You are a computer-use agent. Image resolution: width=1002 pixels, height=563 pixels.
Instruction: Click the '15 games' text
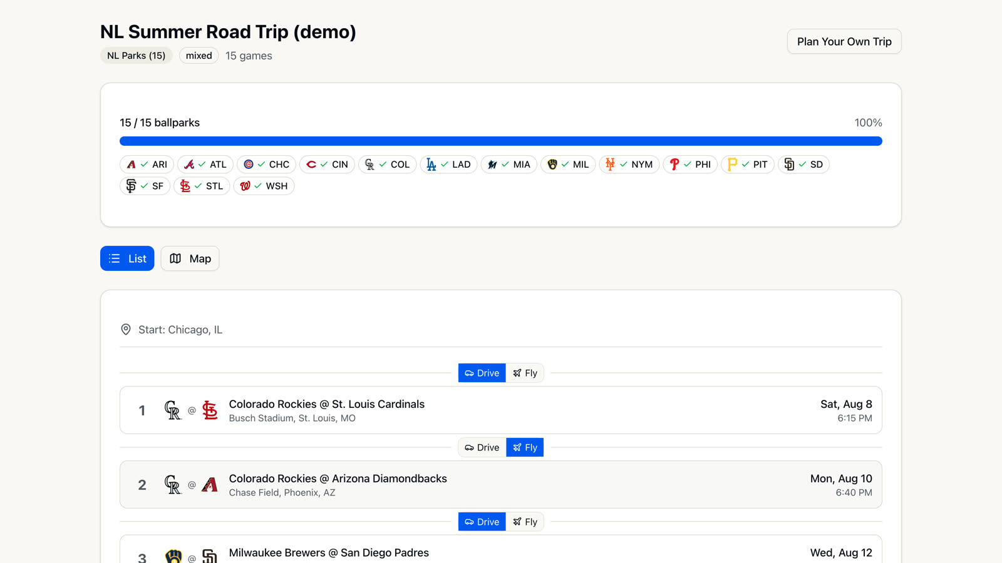pos(249,56)
